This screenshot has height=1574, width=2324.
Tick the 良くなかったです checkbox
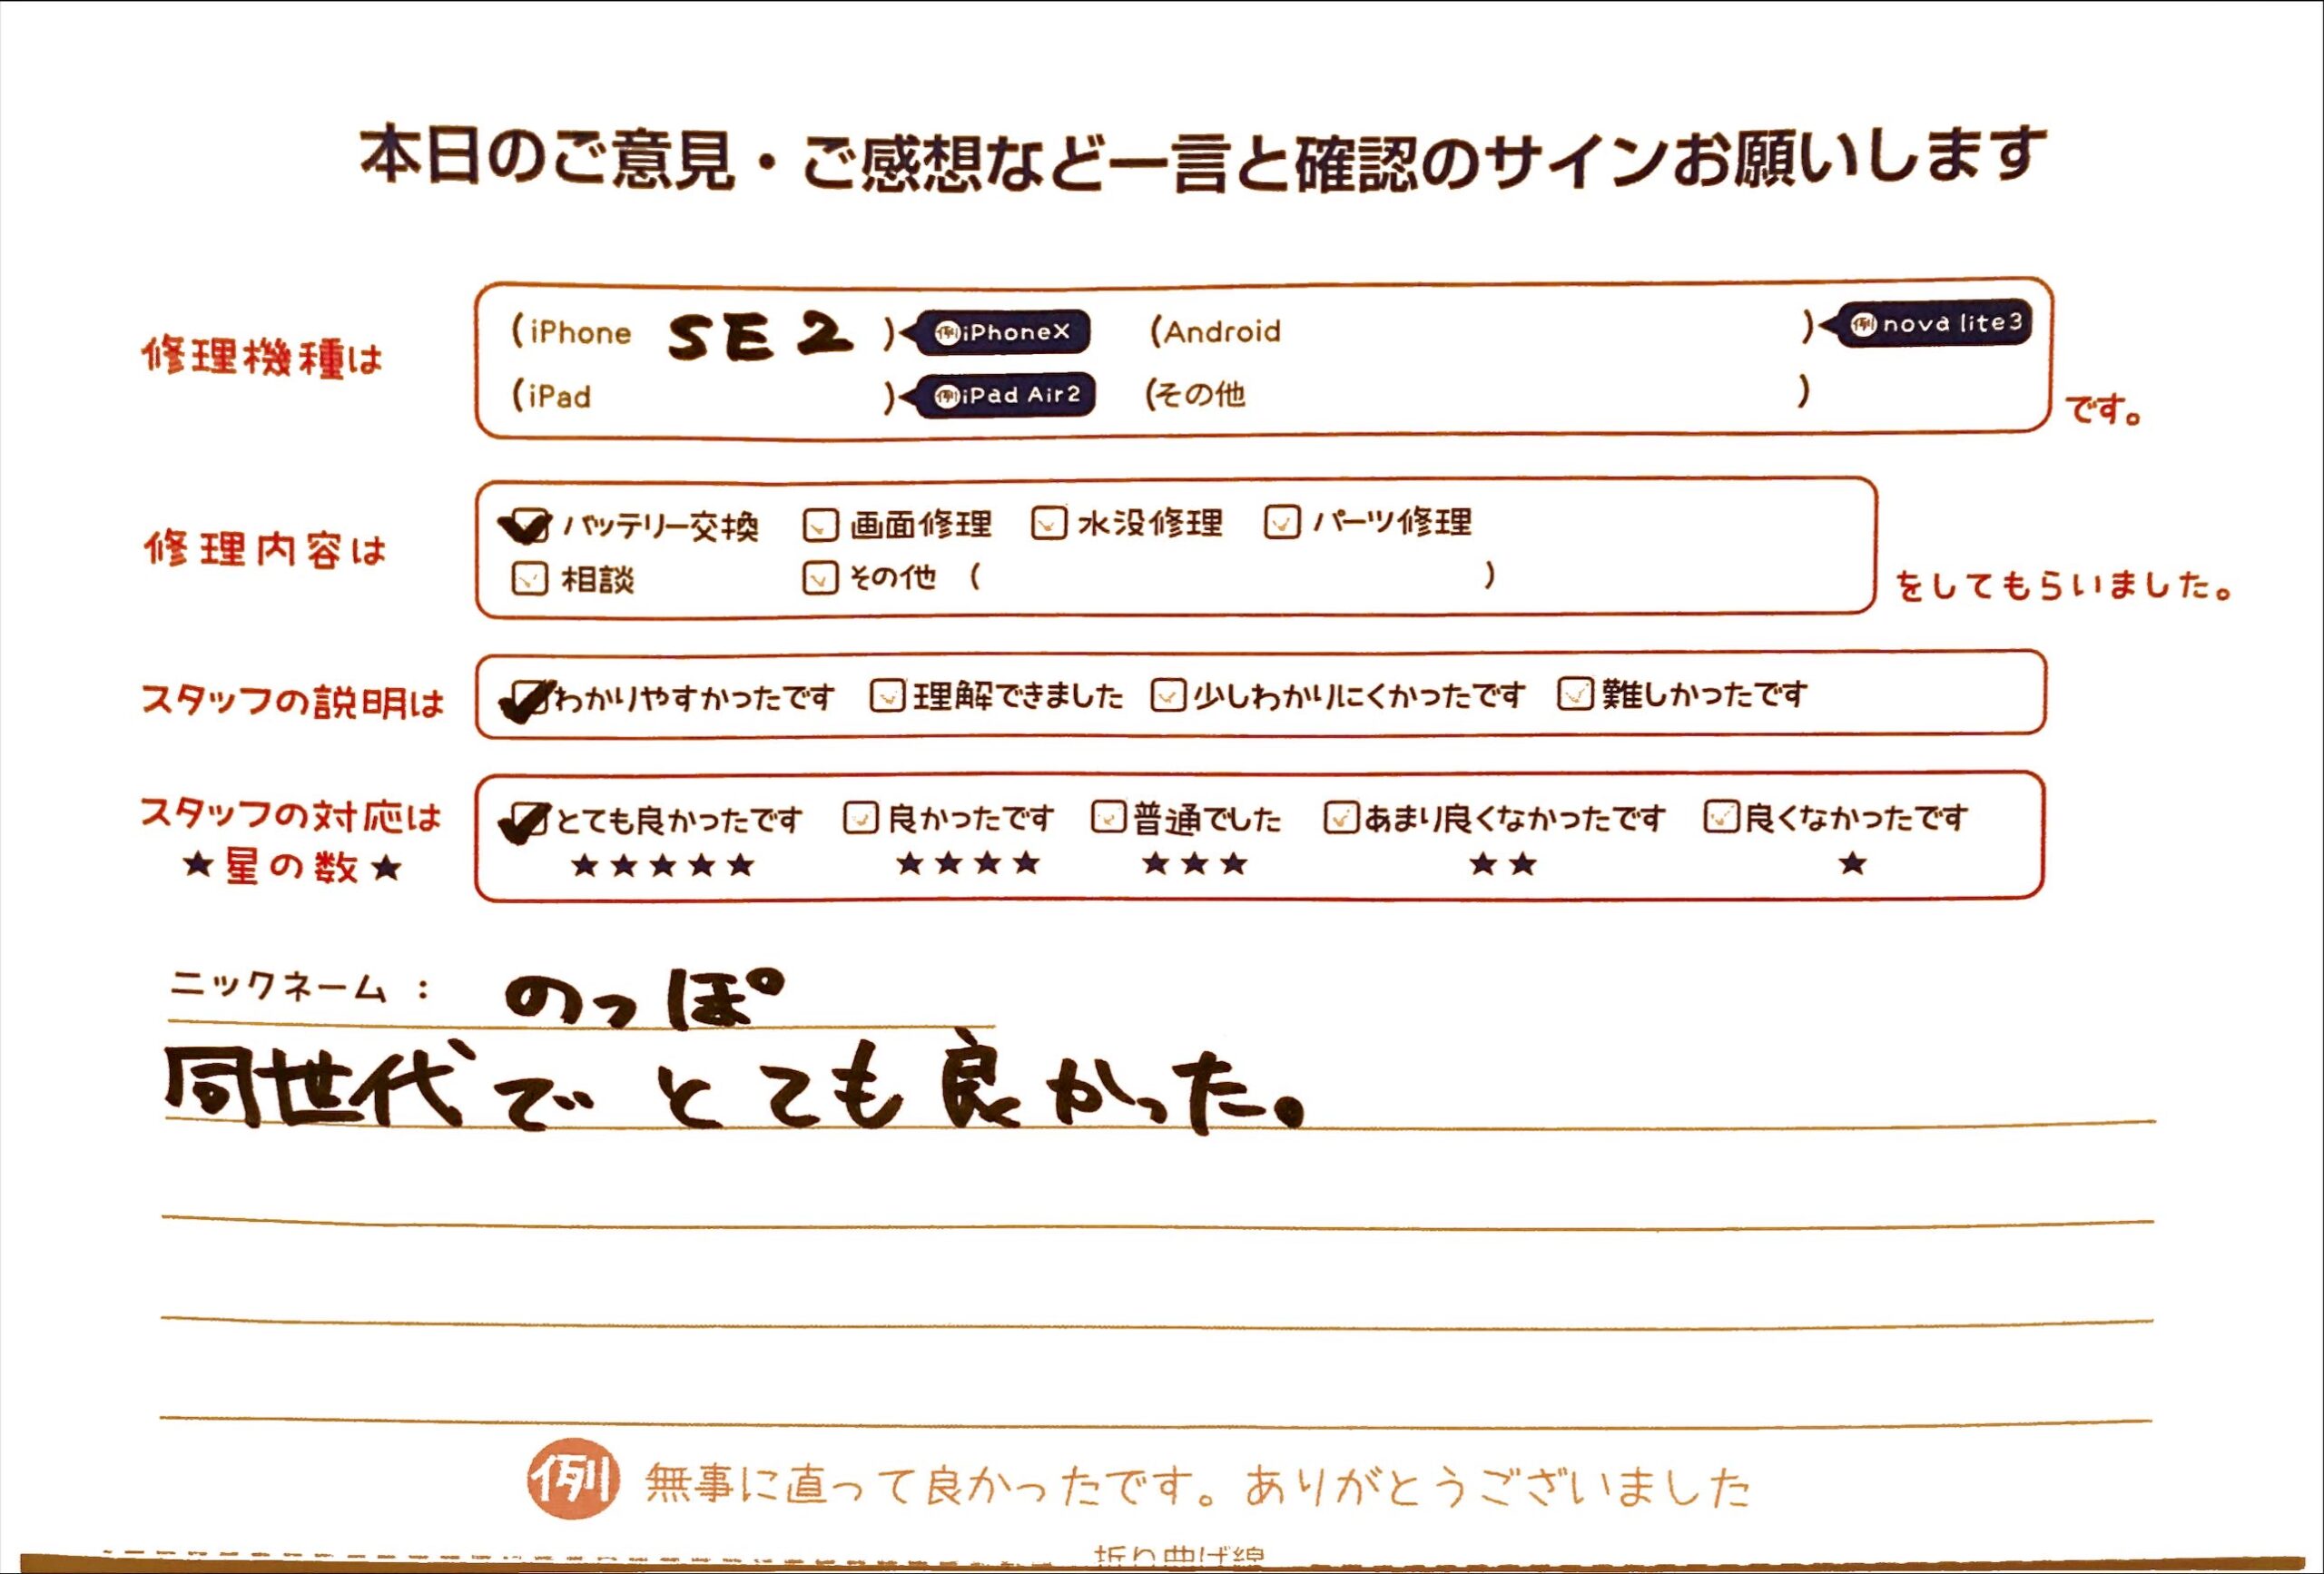pos(1721,816)
